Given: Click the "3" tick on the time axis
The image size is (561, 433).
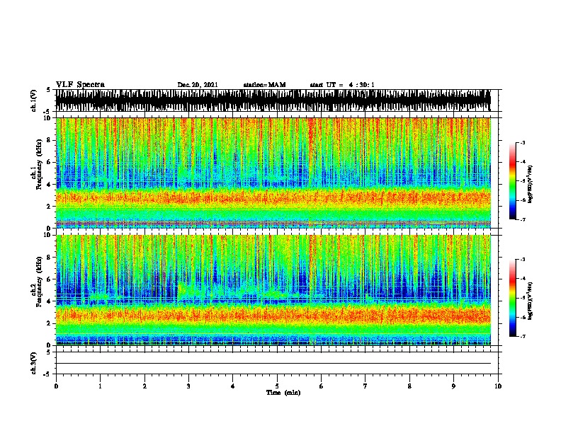Looking at the screenshot, I should 188,386.
